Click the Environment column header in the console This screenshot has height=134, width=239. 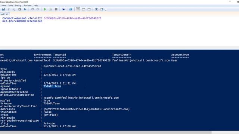[x=43, y=55]
